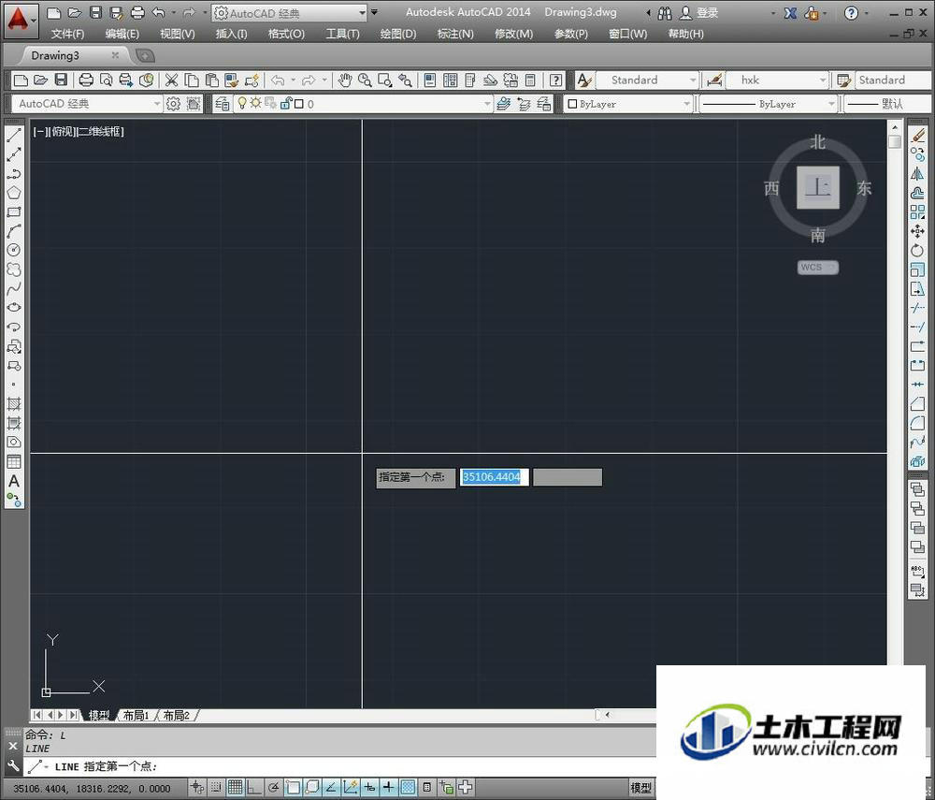Toggle Grid display in status bar
Image resolution: width=935 pixels, height=800 pixels.
(x=236, y=788)
